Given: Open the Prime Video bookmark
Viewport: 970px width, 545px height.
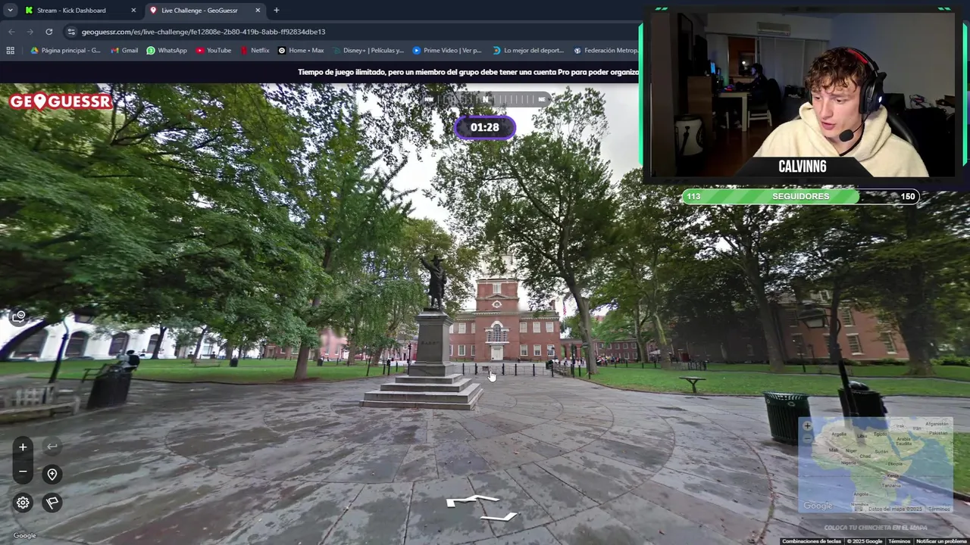Looking at the screenshot, I should click(447, 51).
